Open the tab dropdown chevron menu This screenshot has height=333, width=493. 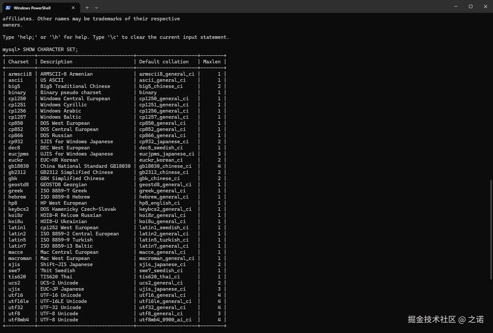pyautogui.click(x=96, y=7)
